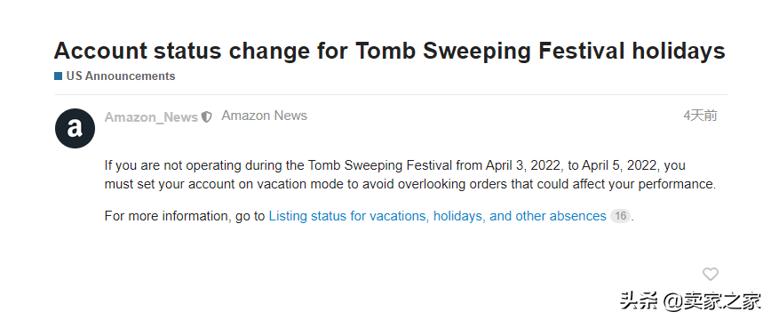
Task: Click the Account status change post title
Action: point(389,51)
